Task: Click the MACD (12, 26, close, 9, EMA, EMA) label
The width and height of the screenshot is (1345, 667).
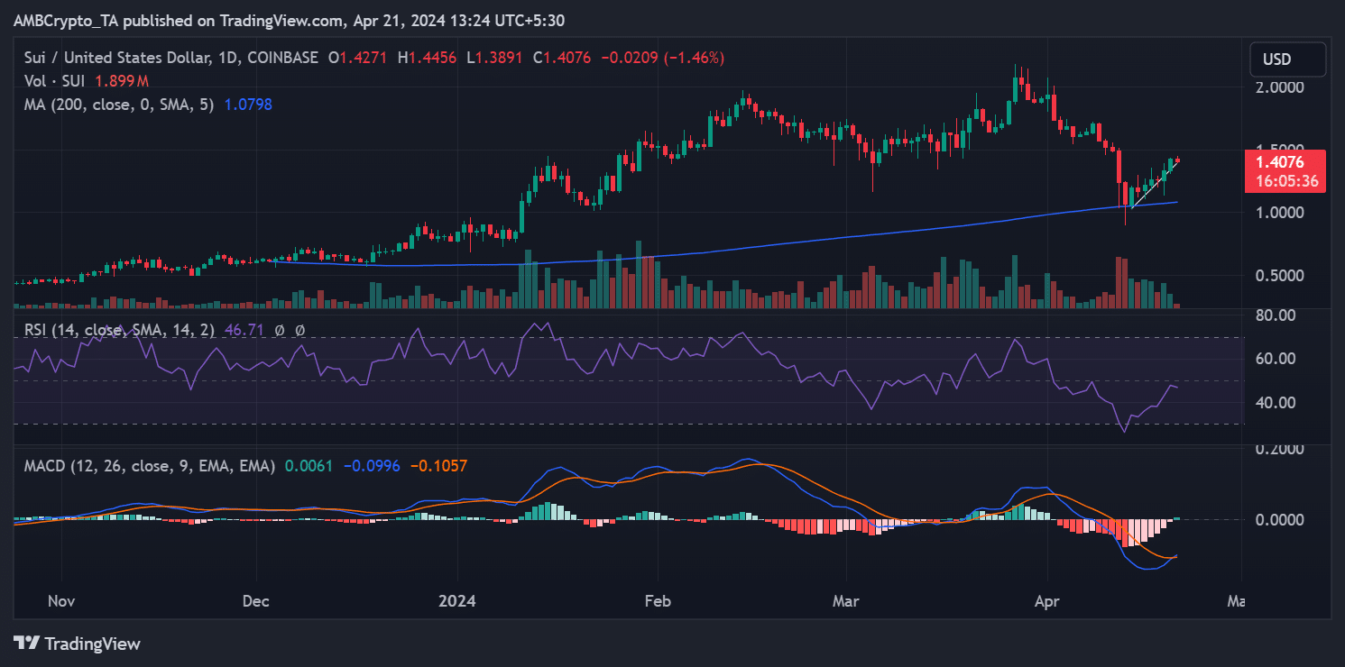Action: tap(150, 465)
